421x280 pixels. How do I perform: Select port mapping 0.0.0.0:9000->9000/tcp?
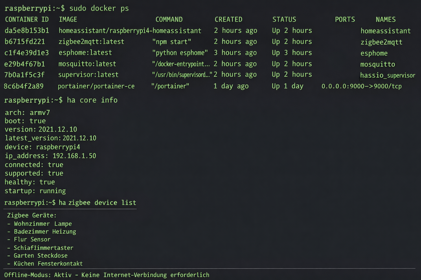click(x=362, y=86)
